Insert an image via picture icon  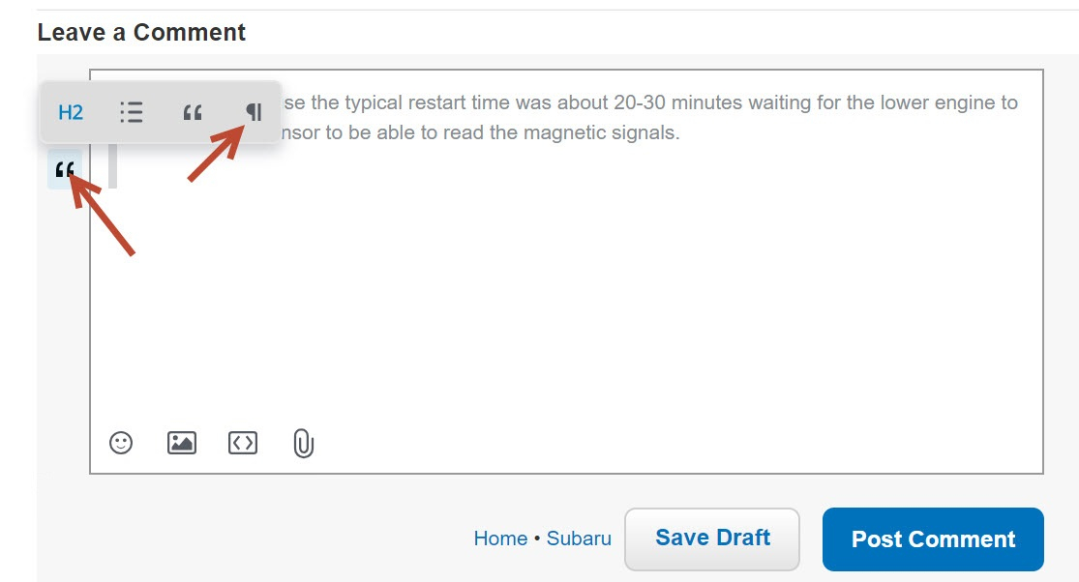pos(182,443)
